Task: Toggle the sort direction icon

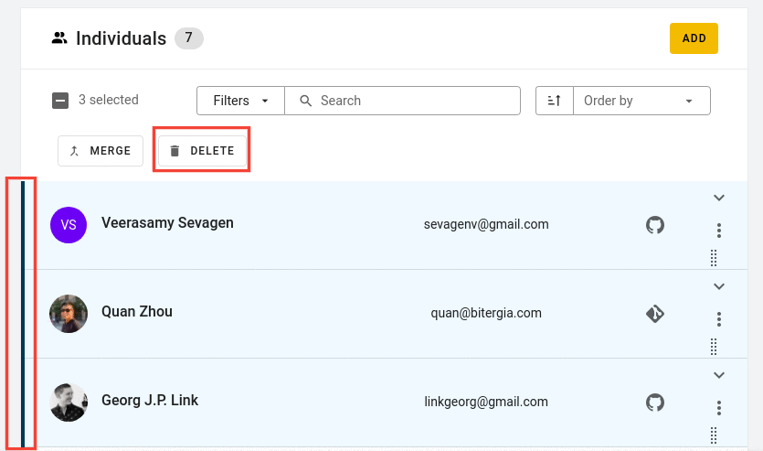Action: pos(555,101)
